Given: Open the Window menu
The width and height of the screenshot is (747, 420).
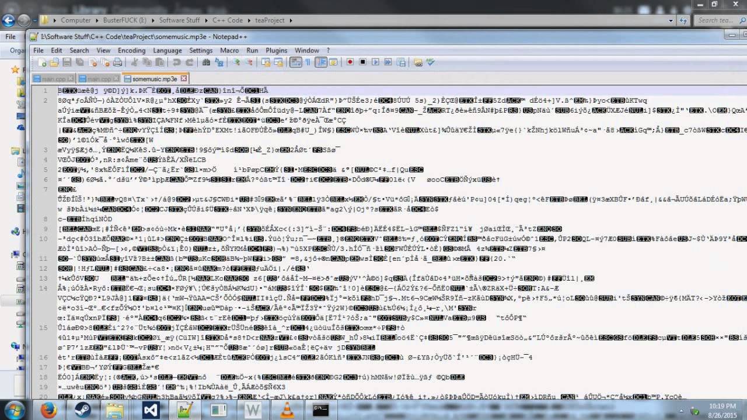Looking at the screenshot, I should pyautogui.click(x=307, y=51).
